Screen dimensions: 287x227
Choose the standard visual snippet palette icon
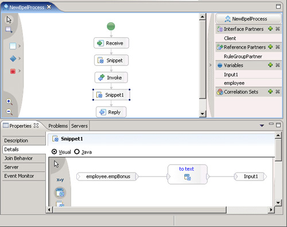click(60, 192)
